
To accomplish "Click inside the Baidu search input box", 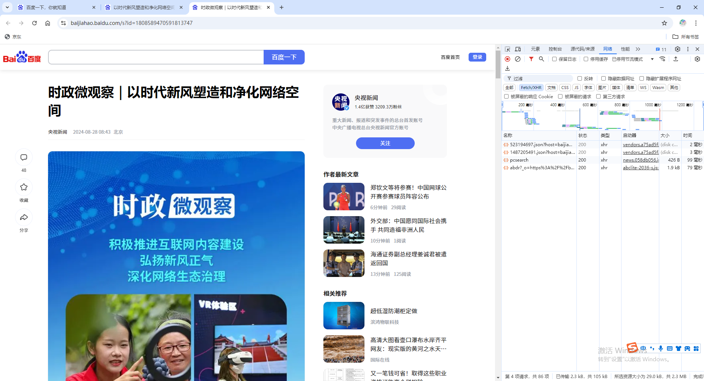I will 156,57.
